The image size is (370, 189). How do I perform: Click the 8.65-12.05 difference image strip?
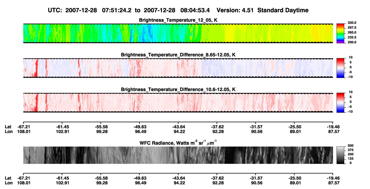coord(178,68)
